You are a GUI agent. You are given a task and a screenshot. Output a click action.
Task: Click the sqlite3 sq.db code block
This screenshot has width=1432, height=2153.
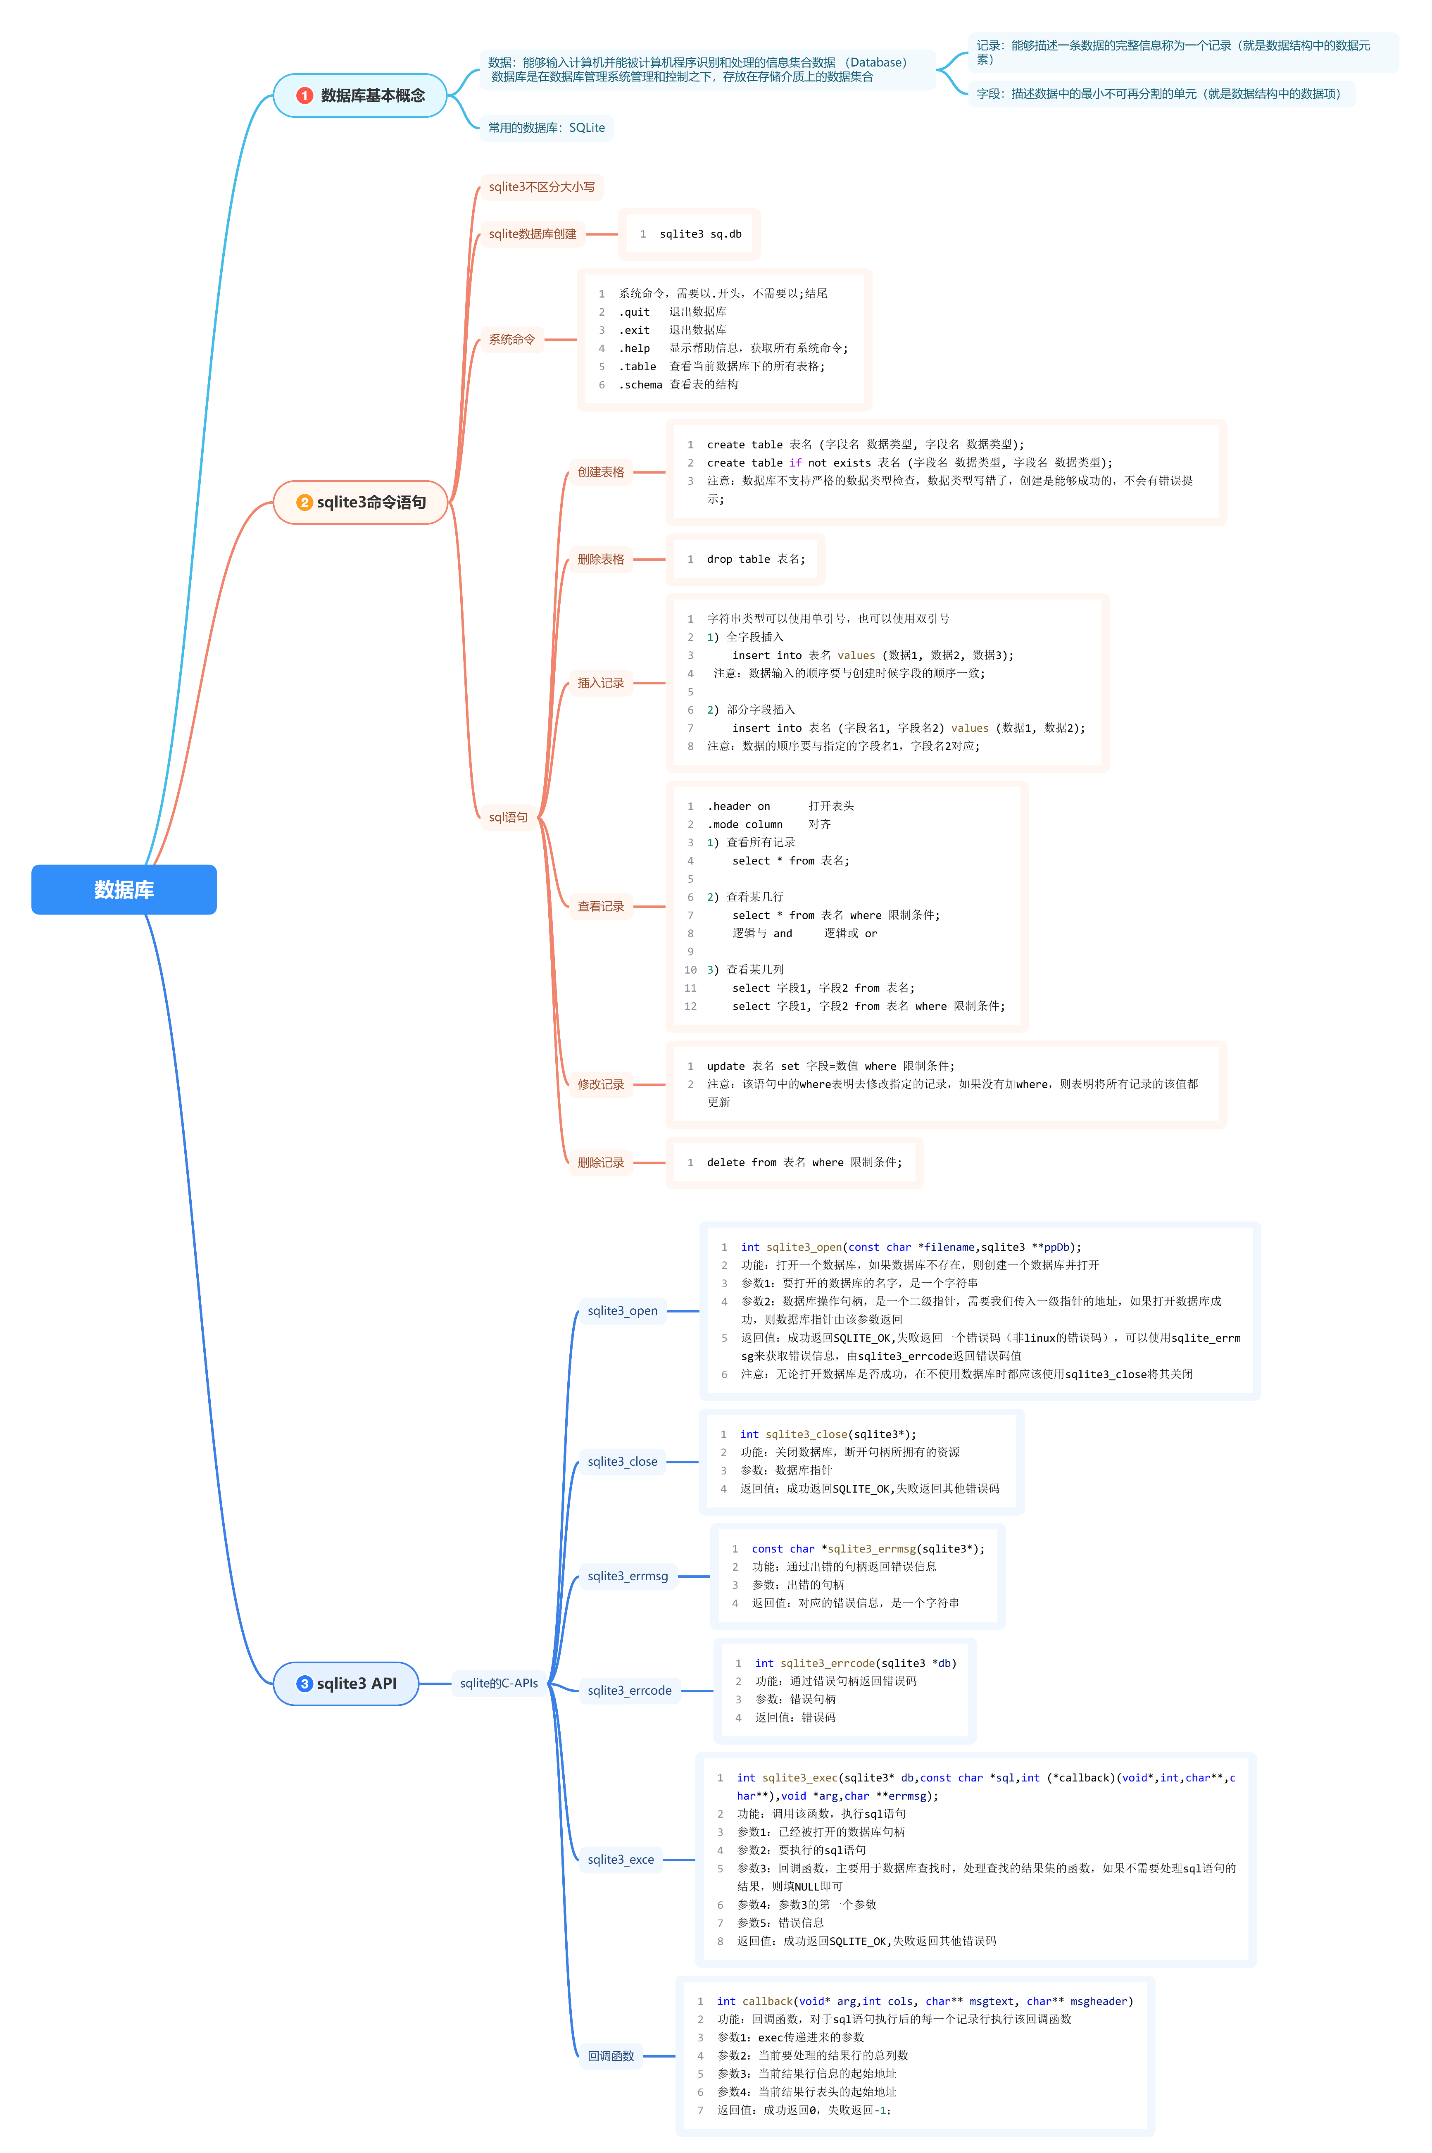click(x=690, y=234)
